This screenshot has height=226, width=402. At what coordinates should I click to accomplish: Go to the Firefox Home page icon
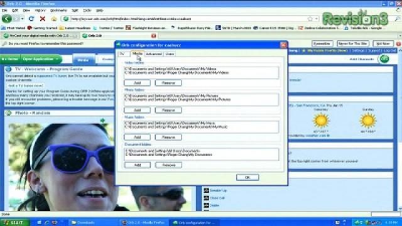(x=54, y=19)
